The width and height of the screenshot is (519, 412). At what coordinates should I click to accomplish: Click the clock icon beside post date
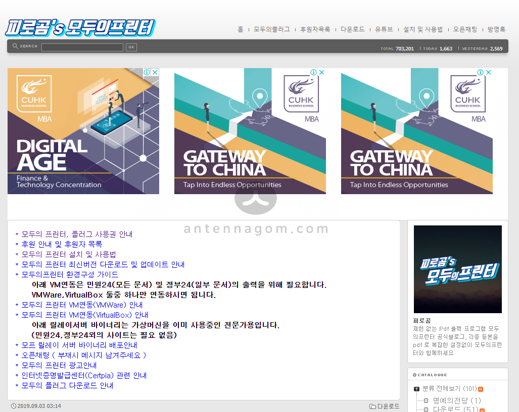click(14, 406)
